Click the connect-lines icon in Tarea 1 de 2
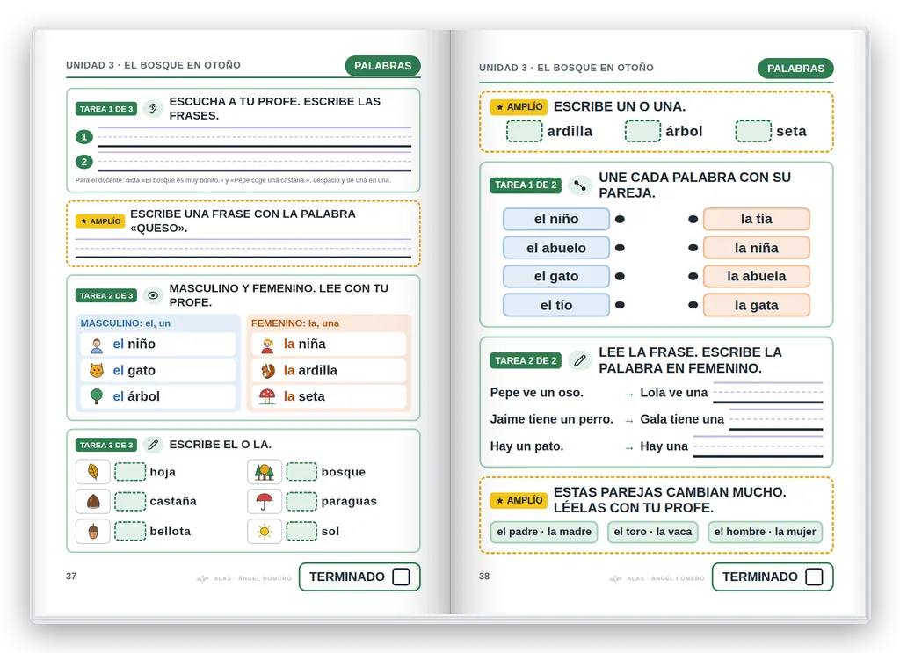This screenshot has height=653, width=900. click(580, 185)
